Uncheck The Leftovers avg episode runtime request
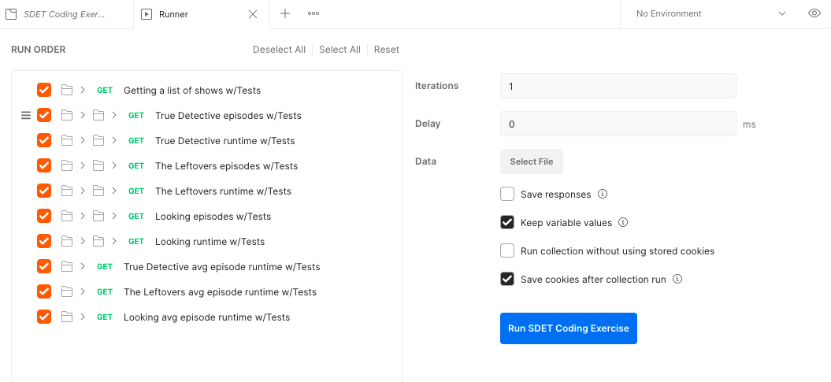Viewport: 831px width, 382px height. click(x=44, y=292)
